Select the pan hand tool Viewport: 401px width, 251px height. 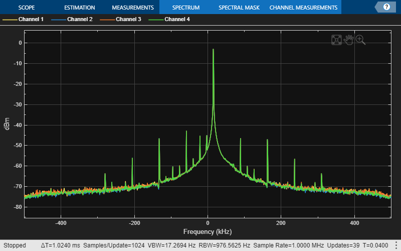pos(348,40)
